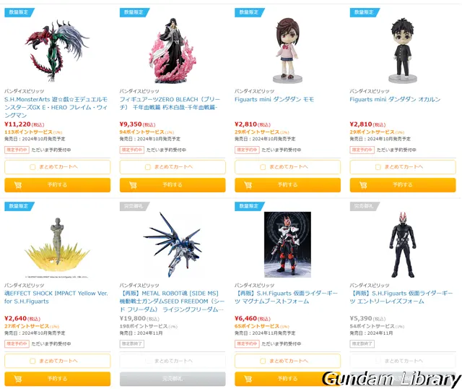462x389 pixels.
Task: Check まとめてカートへ box for Figuarts mini Okarun
Action: (x=378, y=167)
